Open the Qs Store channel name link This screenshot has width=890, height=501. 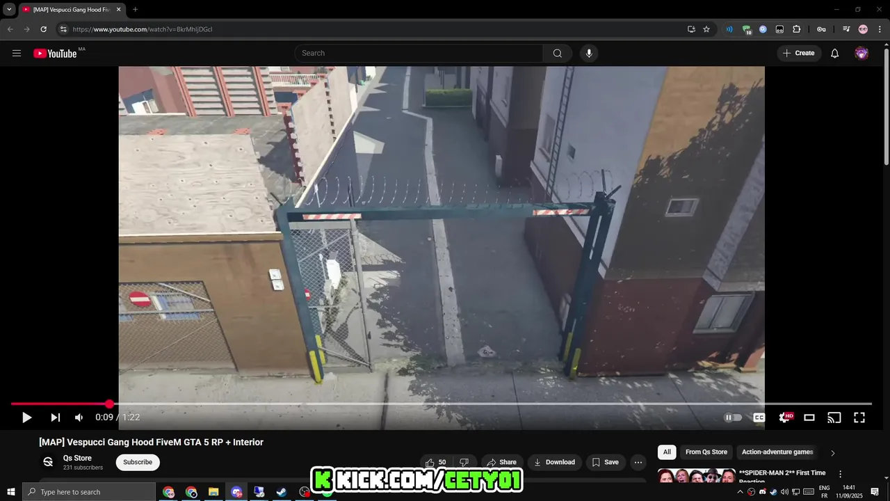[x=77, y=458]
